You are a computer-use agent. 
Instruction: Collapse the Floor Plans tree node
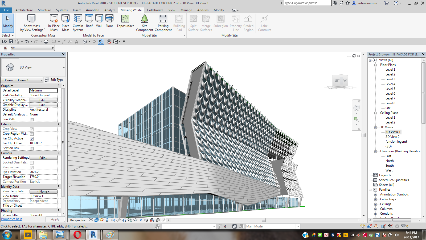(x=375, y=65)
